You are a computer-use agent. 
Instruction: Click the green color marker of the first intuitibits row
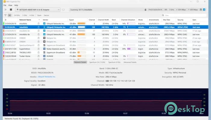point(4,23)
